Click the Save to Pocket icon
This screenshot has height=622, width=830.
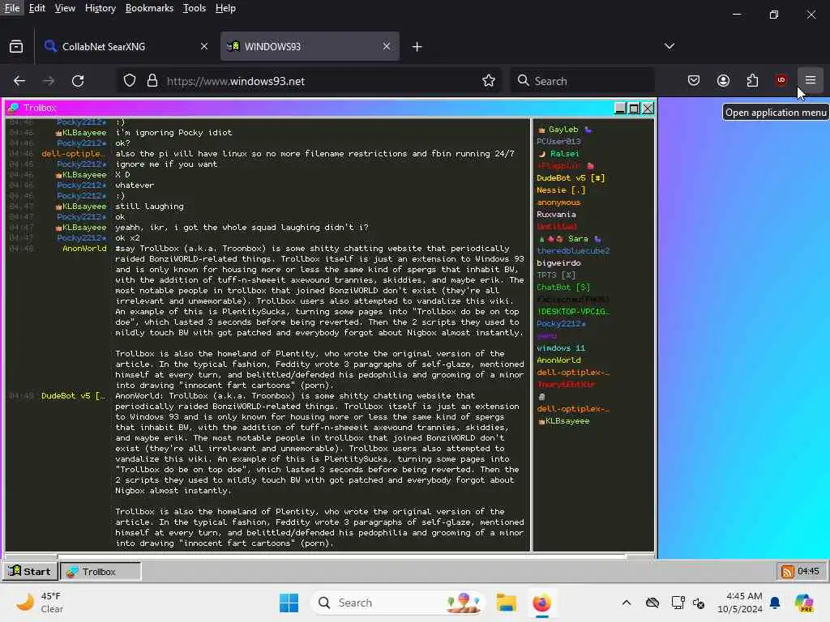coord(694,80)
